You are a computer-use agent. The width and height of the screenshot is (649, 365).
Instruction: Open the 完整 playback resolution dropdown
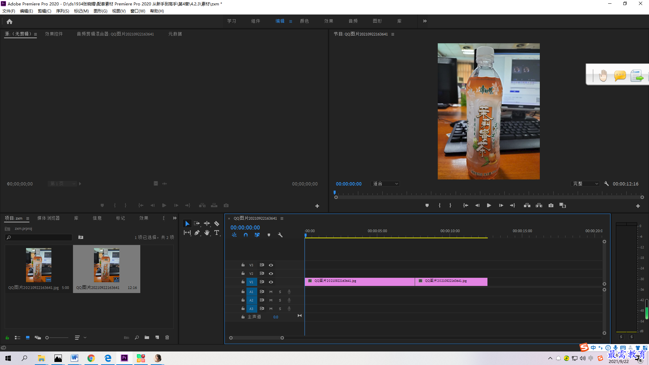pos(585,184)
